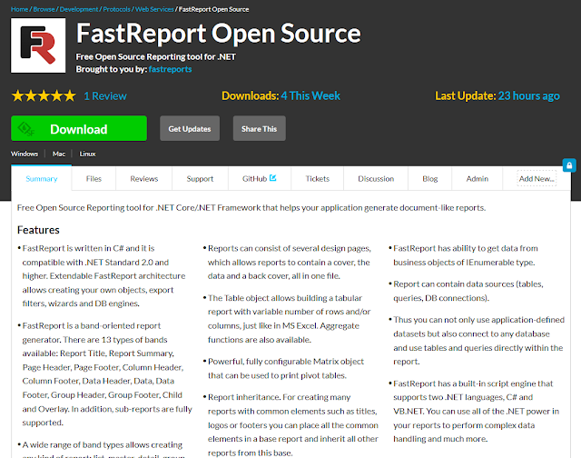
Task: Click the green Download button
Action: (x=79, y=129)
